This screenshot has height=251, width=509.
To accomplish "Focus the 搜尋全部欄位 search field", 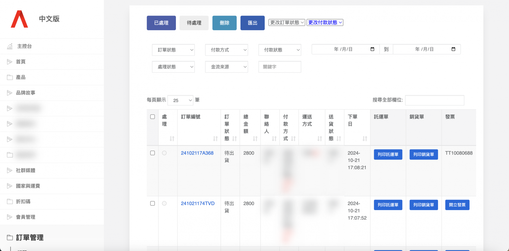I will coord(435,100).
